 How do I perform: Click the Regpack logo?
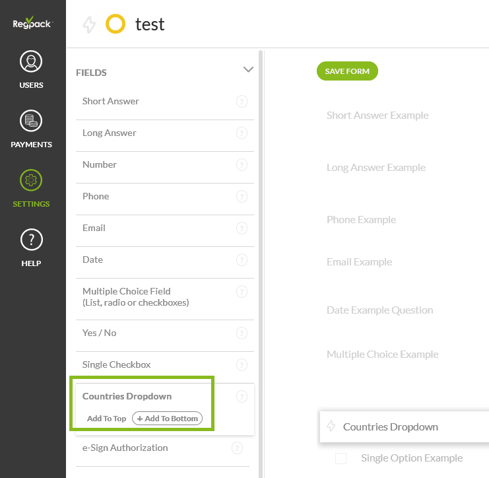[x=32, y=23]
